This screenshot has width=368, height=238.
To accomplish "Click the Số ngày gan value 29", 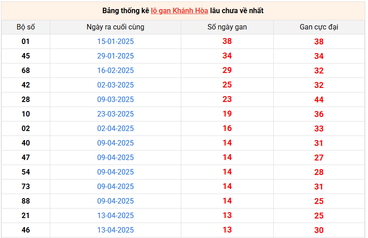I will click(x=227, y=70).
